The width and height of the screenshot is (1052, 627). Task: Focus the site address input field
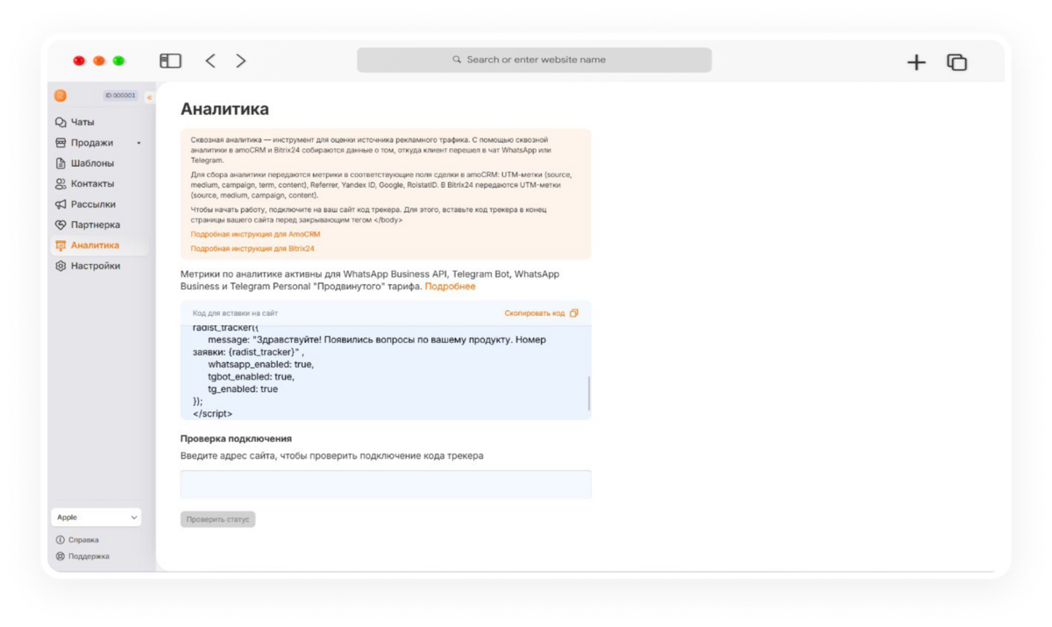pyautogui.click(x=386, y=484)
